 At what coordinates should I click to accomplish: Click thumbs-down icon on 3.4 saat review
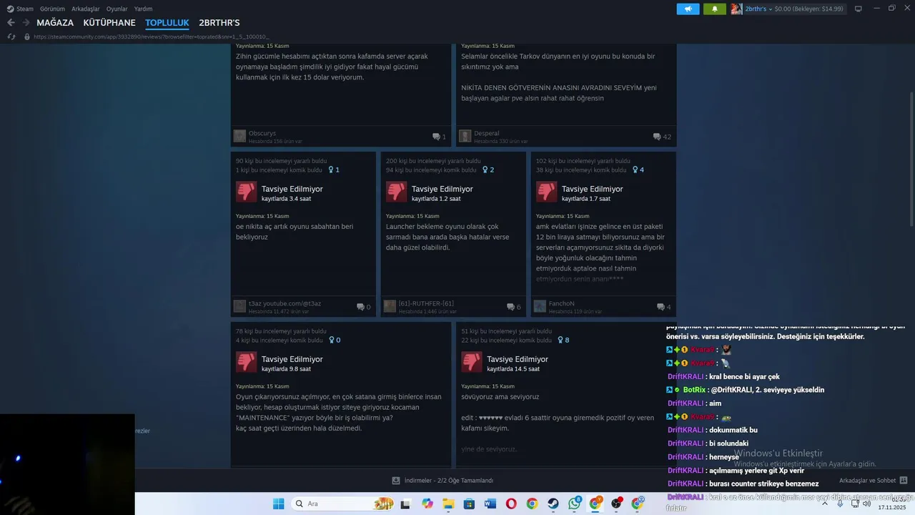pos(247,192)
